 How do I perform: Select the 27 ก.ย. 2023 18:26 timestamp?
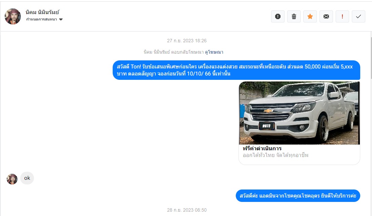(x=187, y=41)
